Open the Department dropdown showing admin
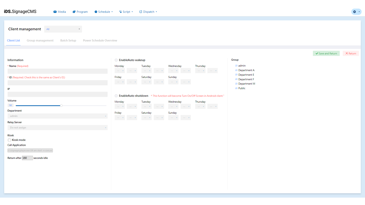The height and width of the screenshot is (205, 365). point(57,116)
